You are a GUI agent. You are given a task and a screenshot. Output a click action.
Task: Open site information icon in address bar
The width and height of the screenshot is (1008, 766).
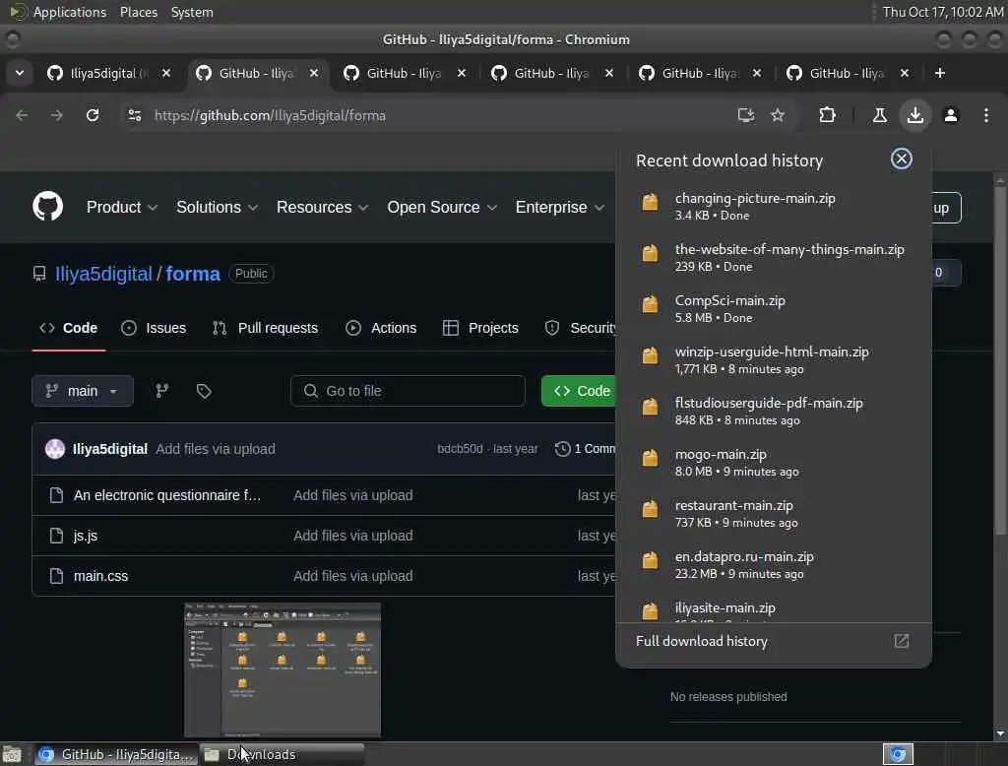pyautogui.click(x=134, y=115)
